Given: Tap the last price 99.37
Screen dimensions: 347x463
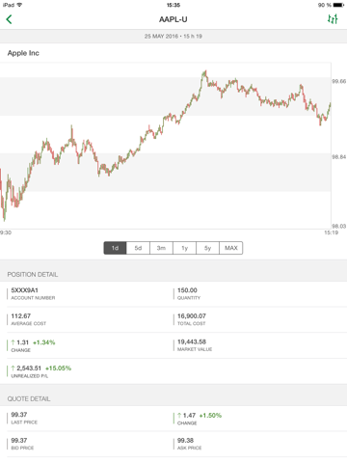Looking at the screenshot, I should coord(19,415).
